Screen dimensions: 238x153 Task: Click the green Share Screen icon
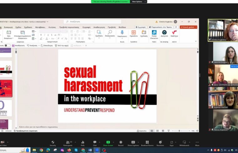108,142
